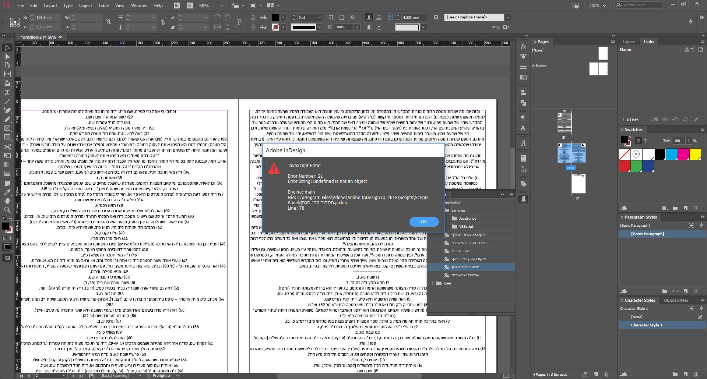Select the Rectangle Frame tool
Viewport: 707px width, 379px height.
pyautogui.click(x=7, y=128)
